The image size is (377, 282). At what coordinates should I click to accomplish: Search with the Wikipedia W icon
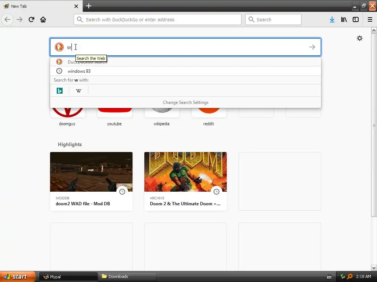[x=79, y=91]
